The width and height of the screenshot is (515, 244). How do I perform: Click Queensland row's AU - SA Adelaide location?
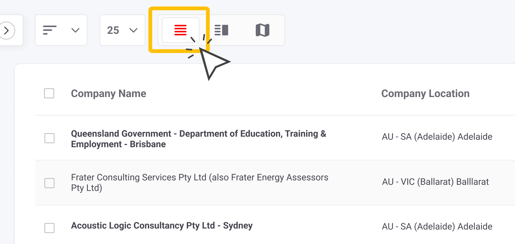point(437,137)
